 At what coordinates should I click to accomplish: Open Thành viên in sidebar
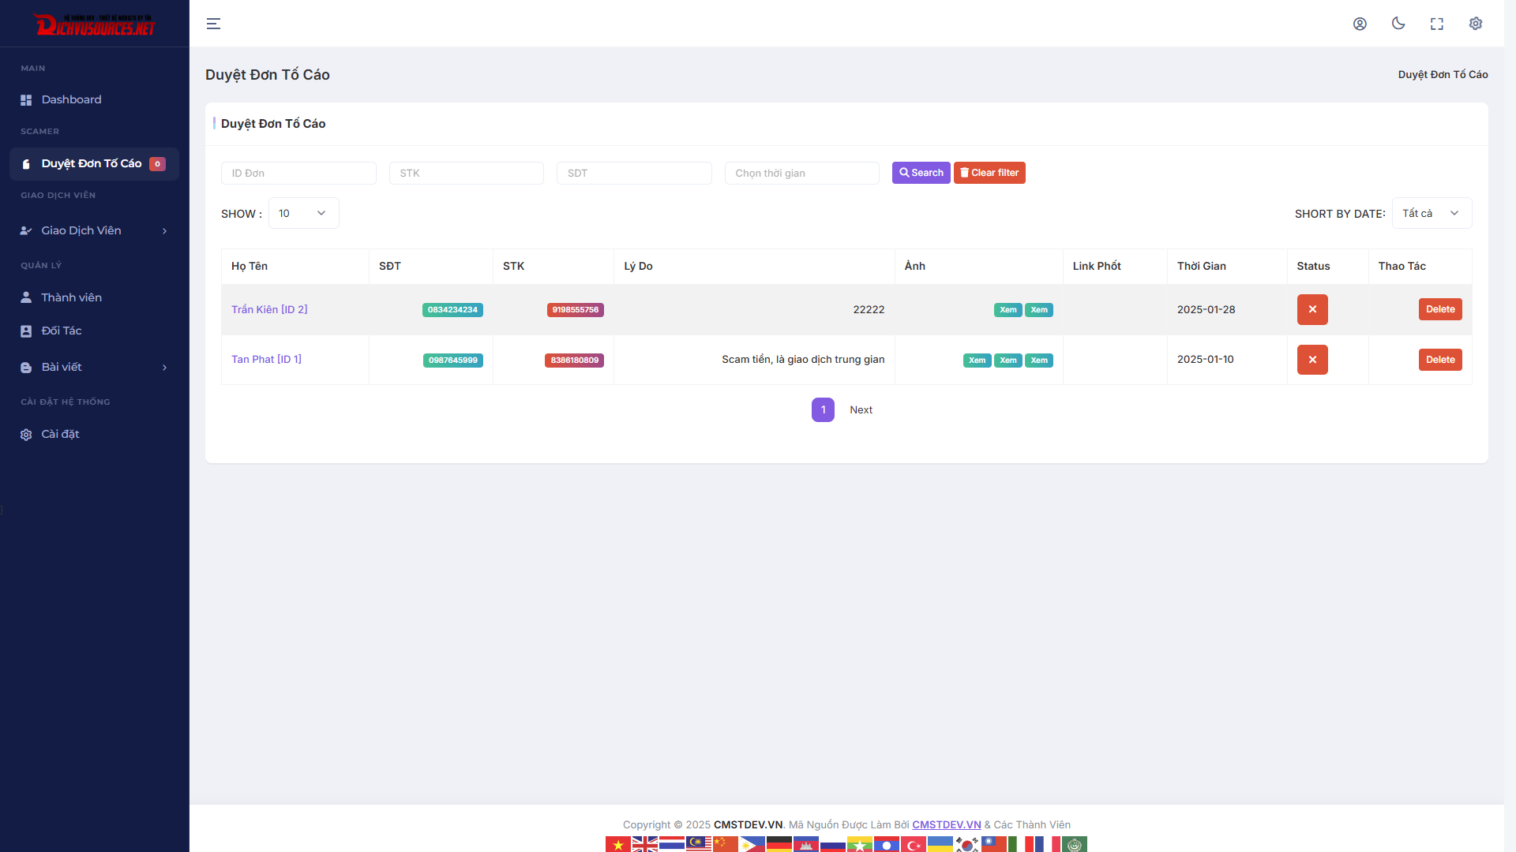(71, 297)
